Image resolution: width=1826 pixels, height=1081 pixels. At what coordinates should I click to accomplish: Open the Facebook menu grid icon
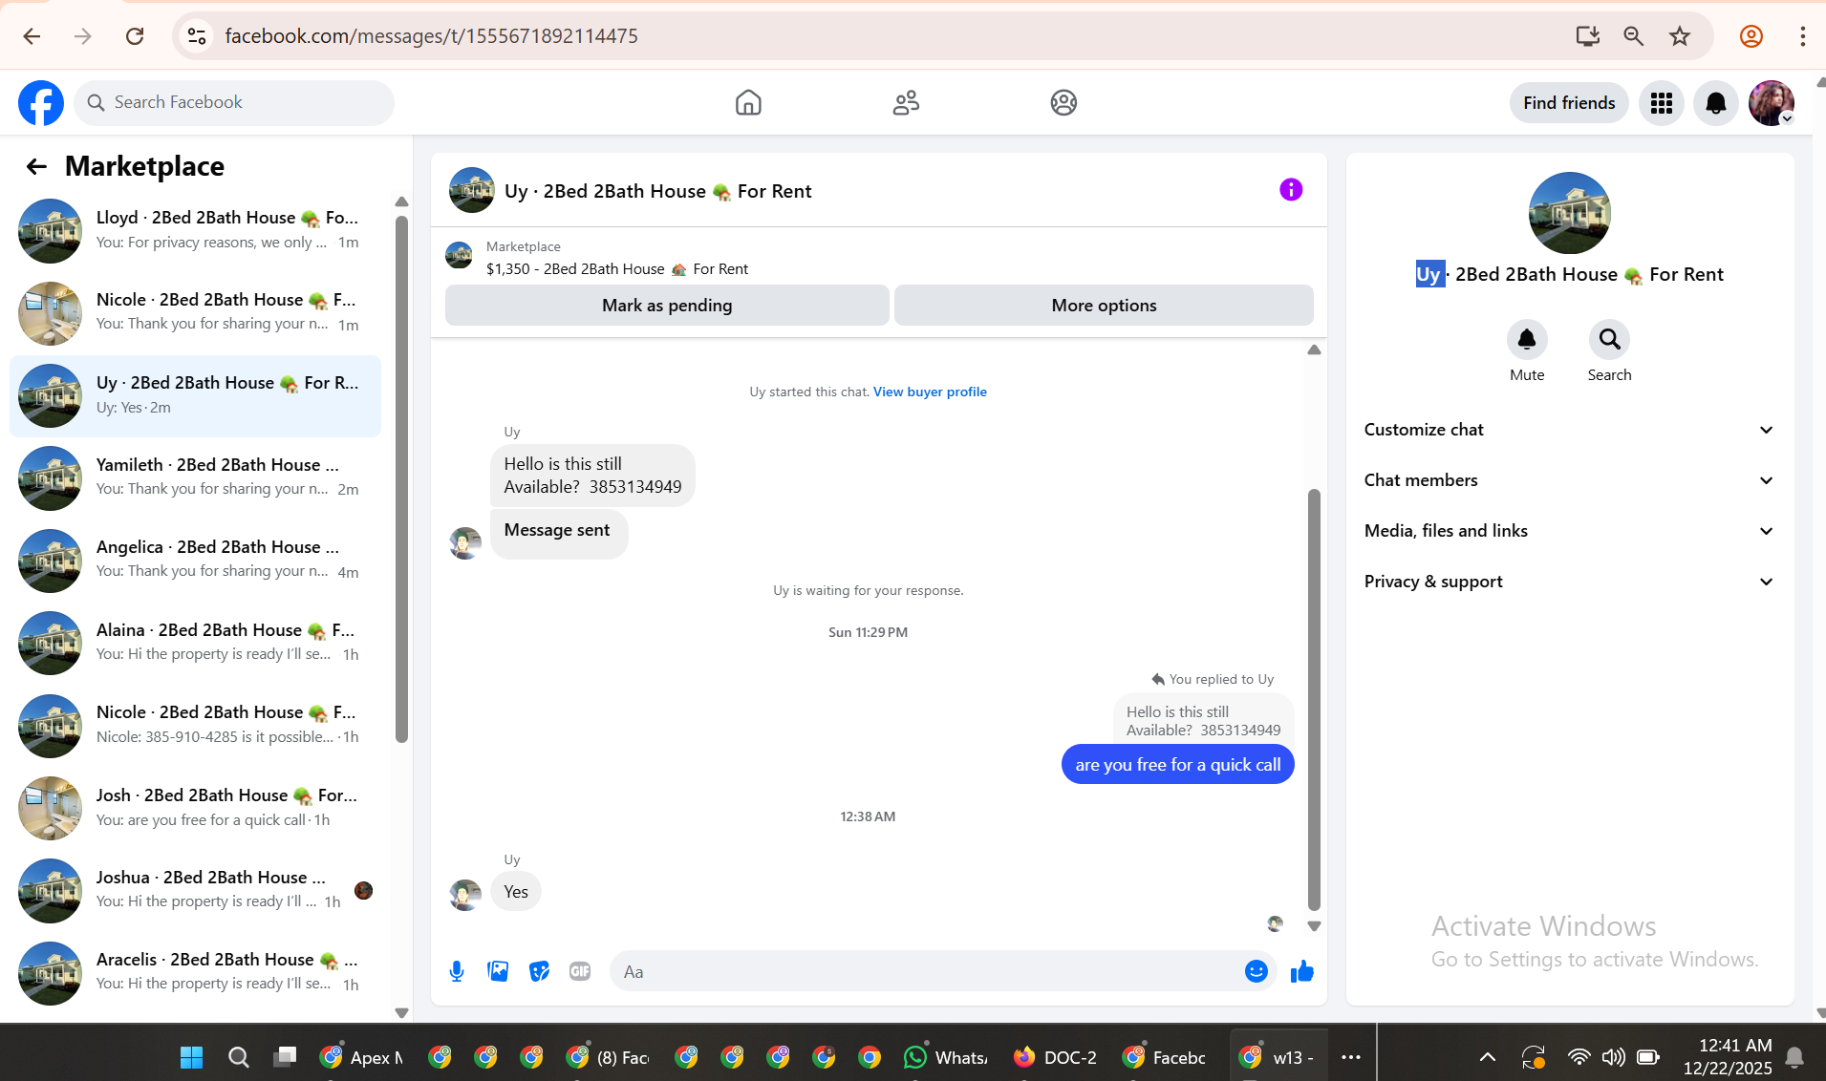coord(1662,102)
